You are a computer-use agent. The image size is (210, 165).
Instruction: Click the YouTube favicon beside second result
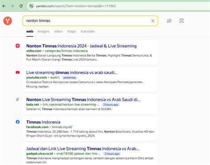tap(18, 72)
